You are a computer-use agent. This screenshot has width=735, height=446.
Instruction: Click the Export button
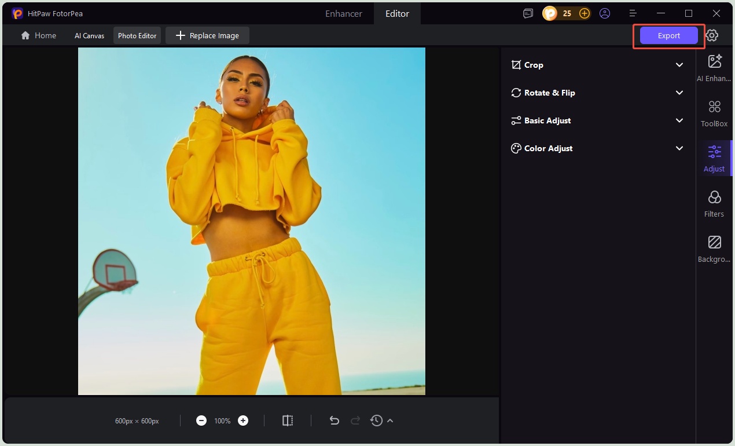pyautogui.click(x=668, y=35)
